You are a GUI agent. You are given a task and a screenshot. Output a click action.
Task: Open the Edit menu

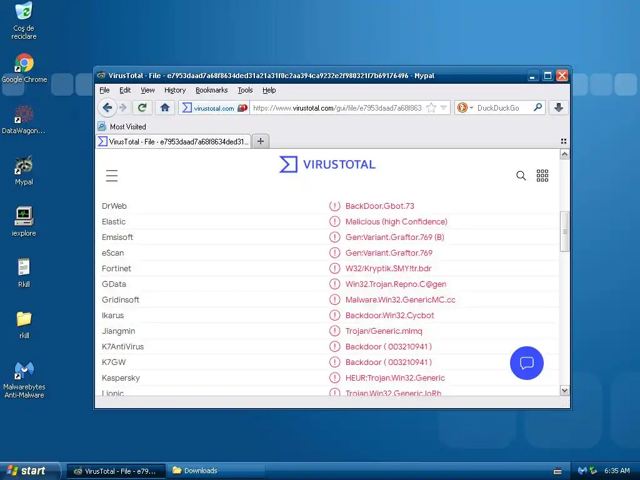pyautogui.click(x=125, y=90)
